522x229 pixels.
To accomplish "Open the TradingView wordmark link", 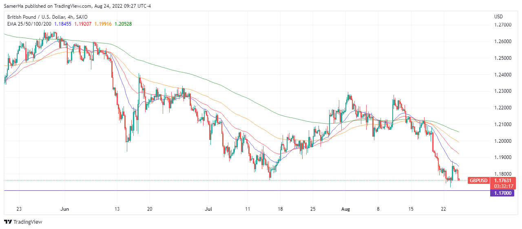I will pos(28,222).
